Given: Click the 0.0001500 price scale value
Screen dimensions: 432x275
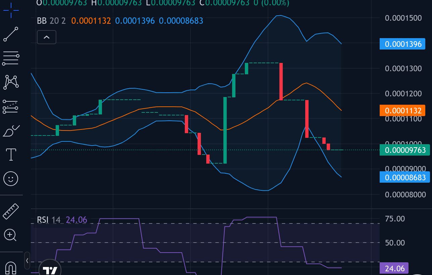Looking at the screenshot, I should (x=403, y=18).
